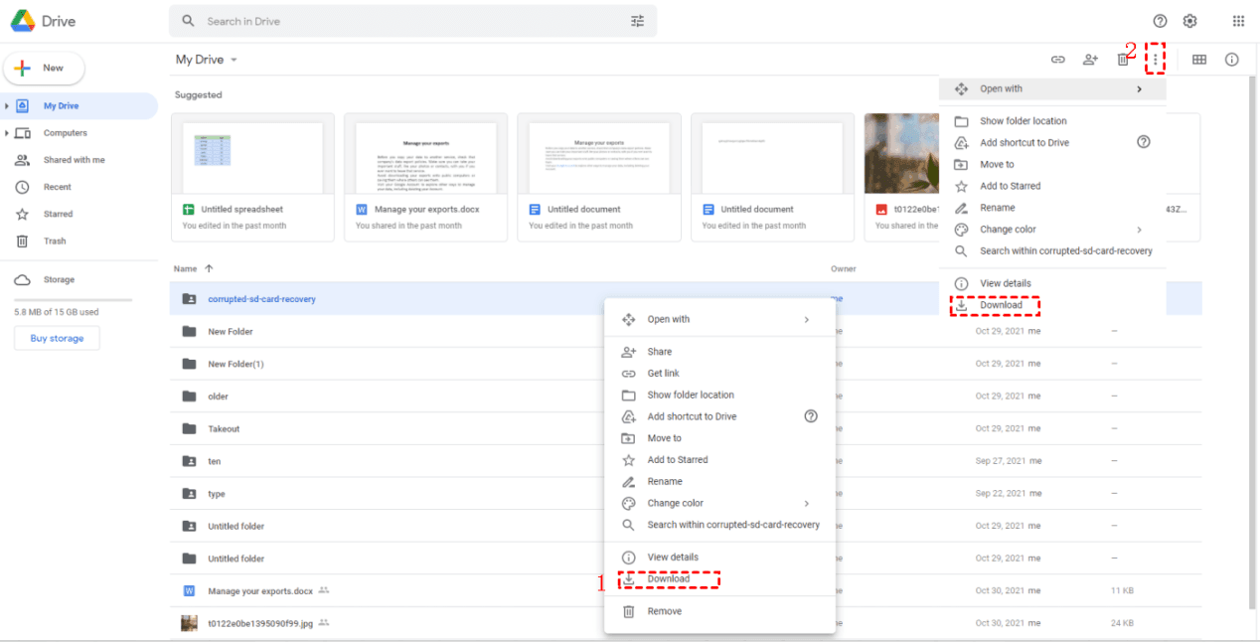Expand Open with submenu in top-right menu
1260x642 pixels.
click(x=1139, y=89)
